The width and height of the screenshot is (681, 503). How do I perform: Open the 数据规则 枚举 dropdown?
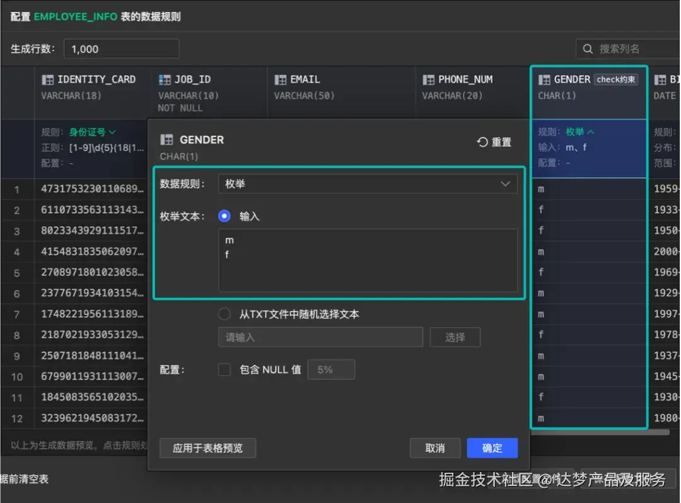[368, 183]
